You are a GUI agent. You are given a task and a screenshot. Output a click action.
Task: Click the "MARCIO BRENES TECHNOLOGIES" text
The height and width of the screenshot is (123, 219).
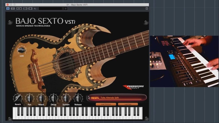pyautogui.click(x=33, y=26)
